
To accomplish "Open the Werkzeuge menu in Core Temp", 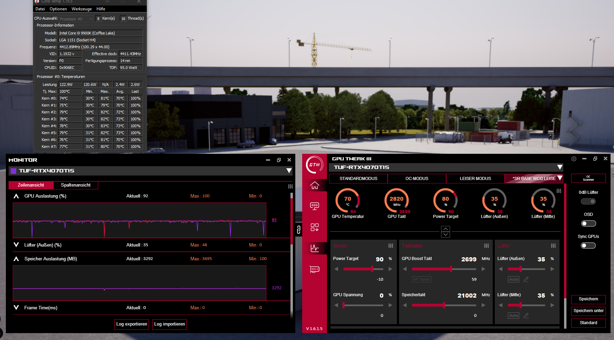I will coord(82,9).
